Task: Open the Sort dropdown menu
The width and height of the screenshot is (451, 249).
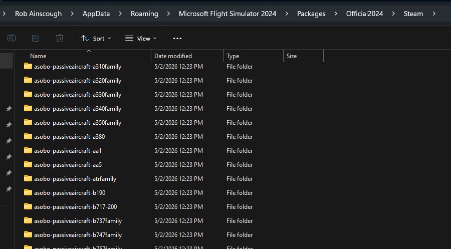Action: [96, 38]
